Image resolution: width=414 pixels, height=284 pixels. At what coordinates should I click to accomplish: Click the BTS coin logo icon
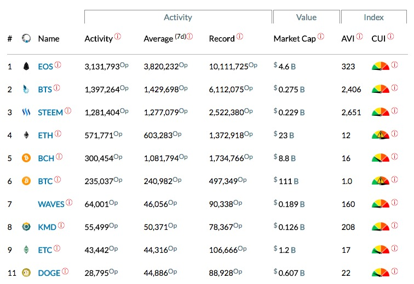26,89
